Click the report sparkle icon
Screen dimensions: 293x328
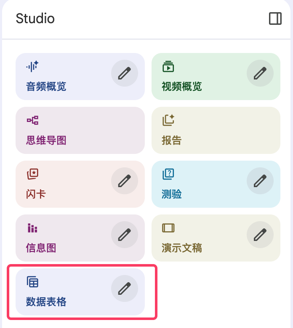[x=168, y=120]
